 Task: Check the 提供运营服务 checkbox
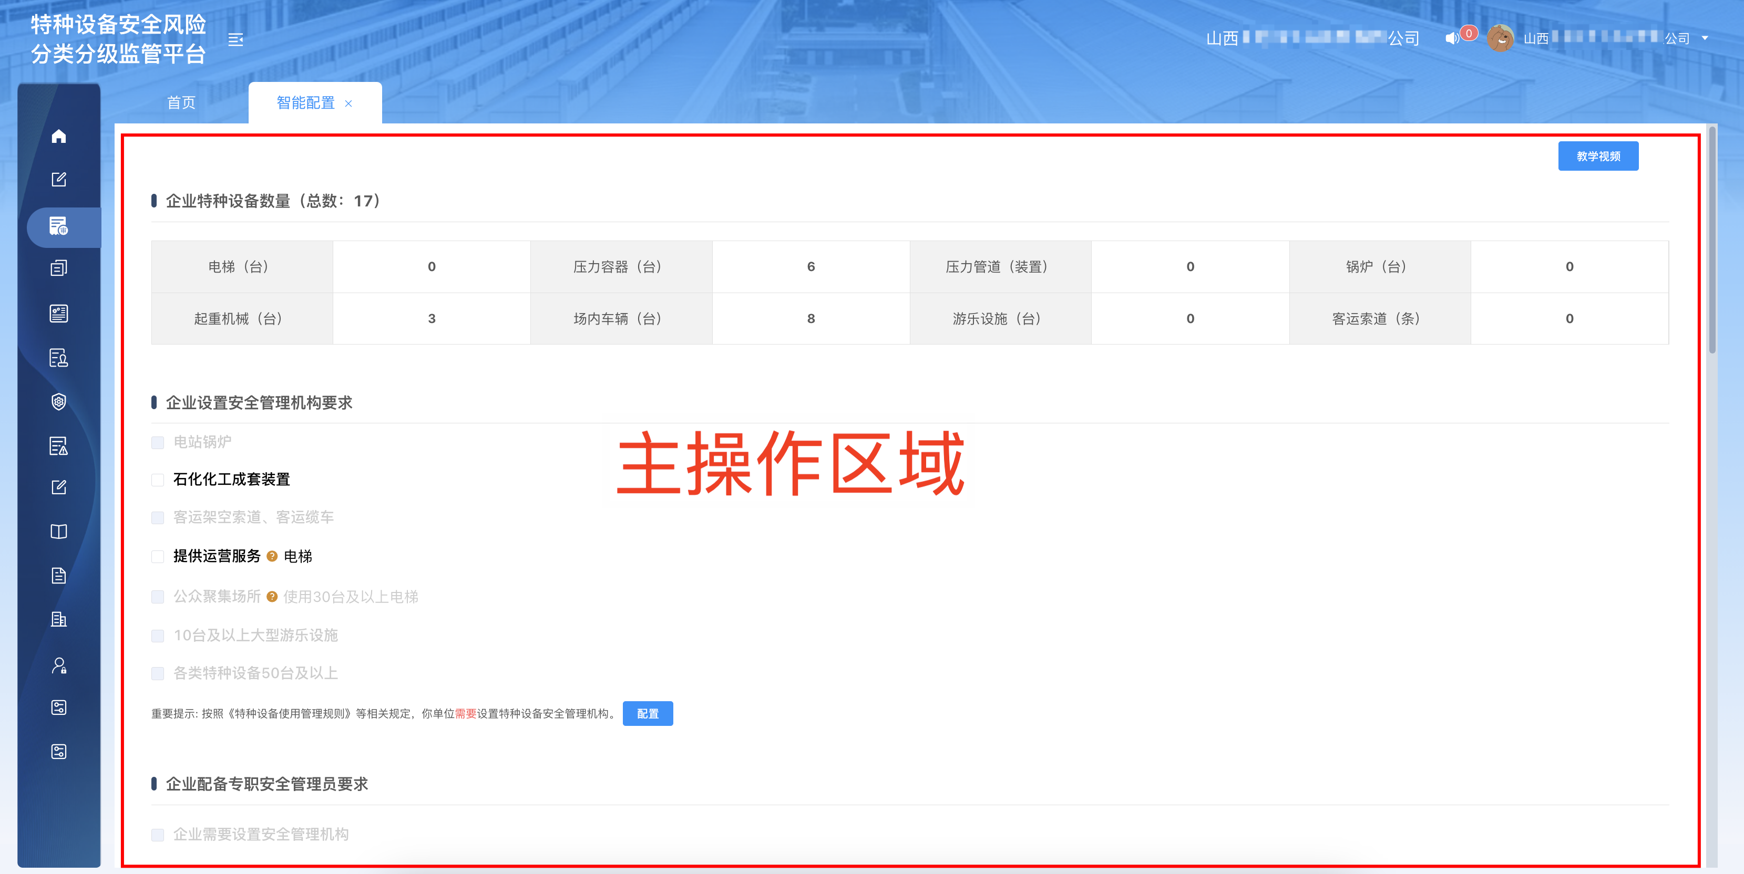point(158,557)
